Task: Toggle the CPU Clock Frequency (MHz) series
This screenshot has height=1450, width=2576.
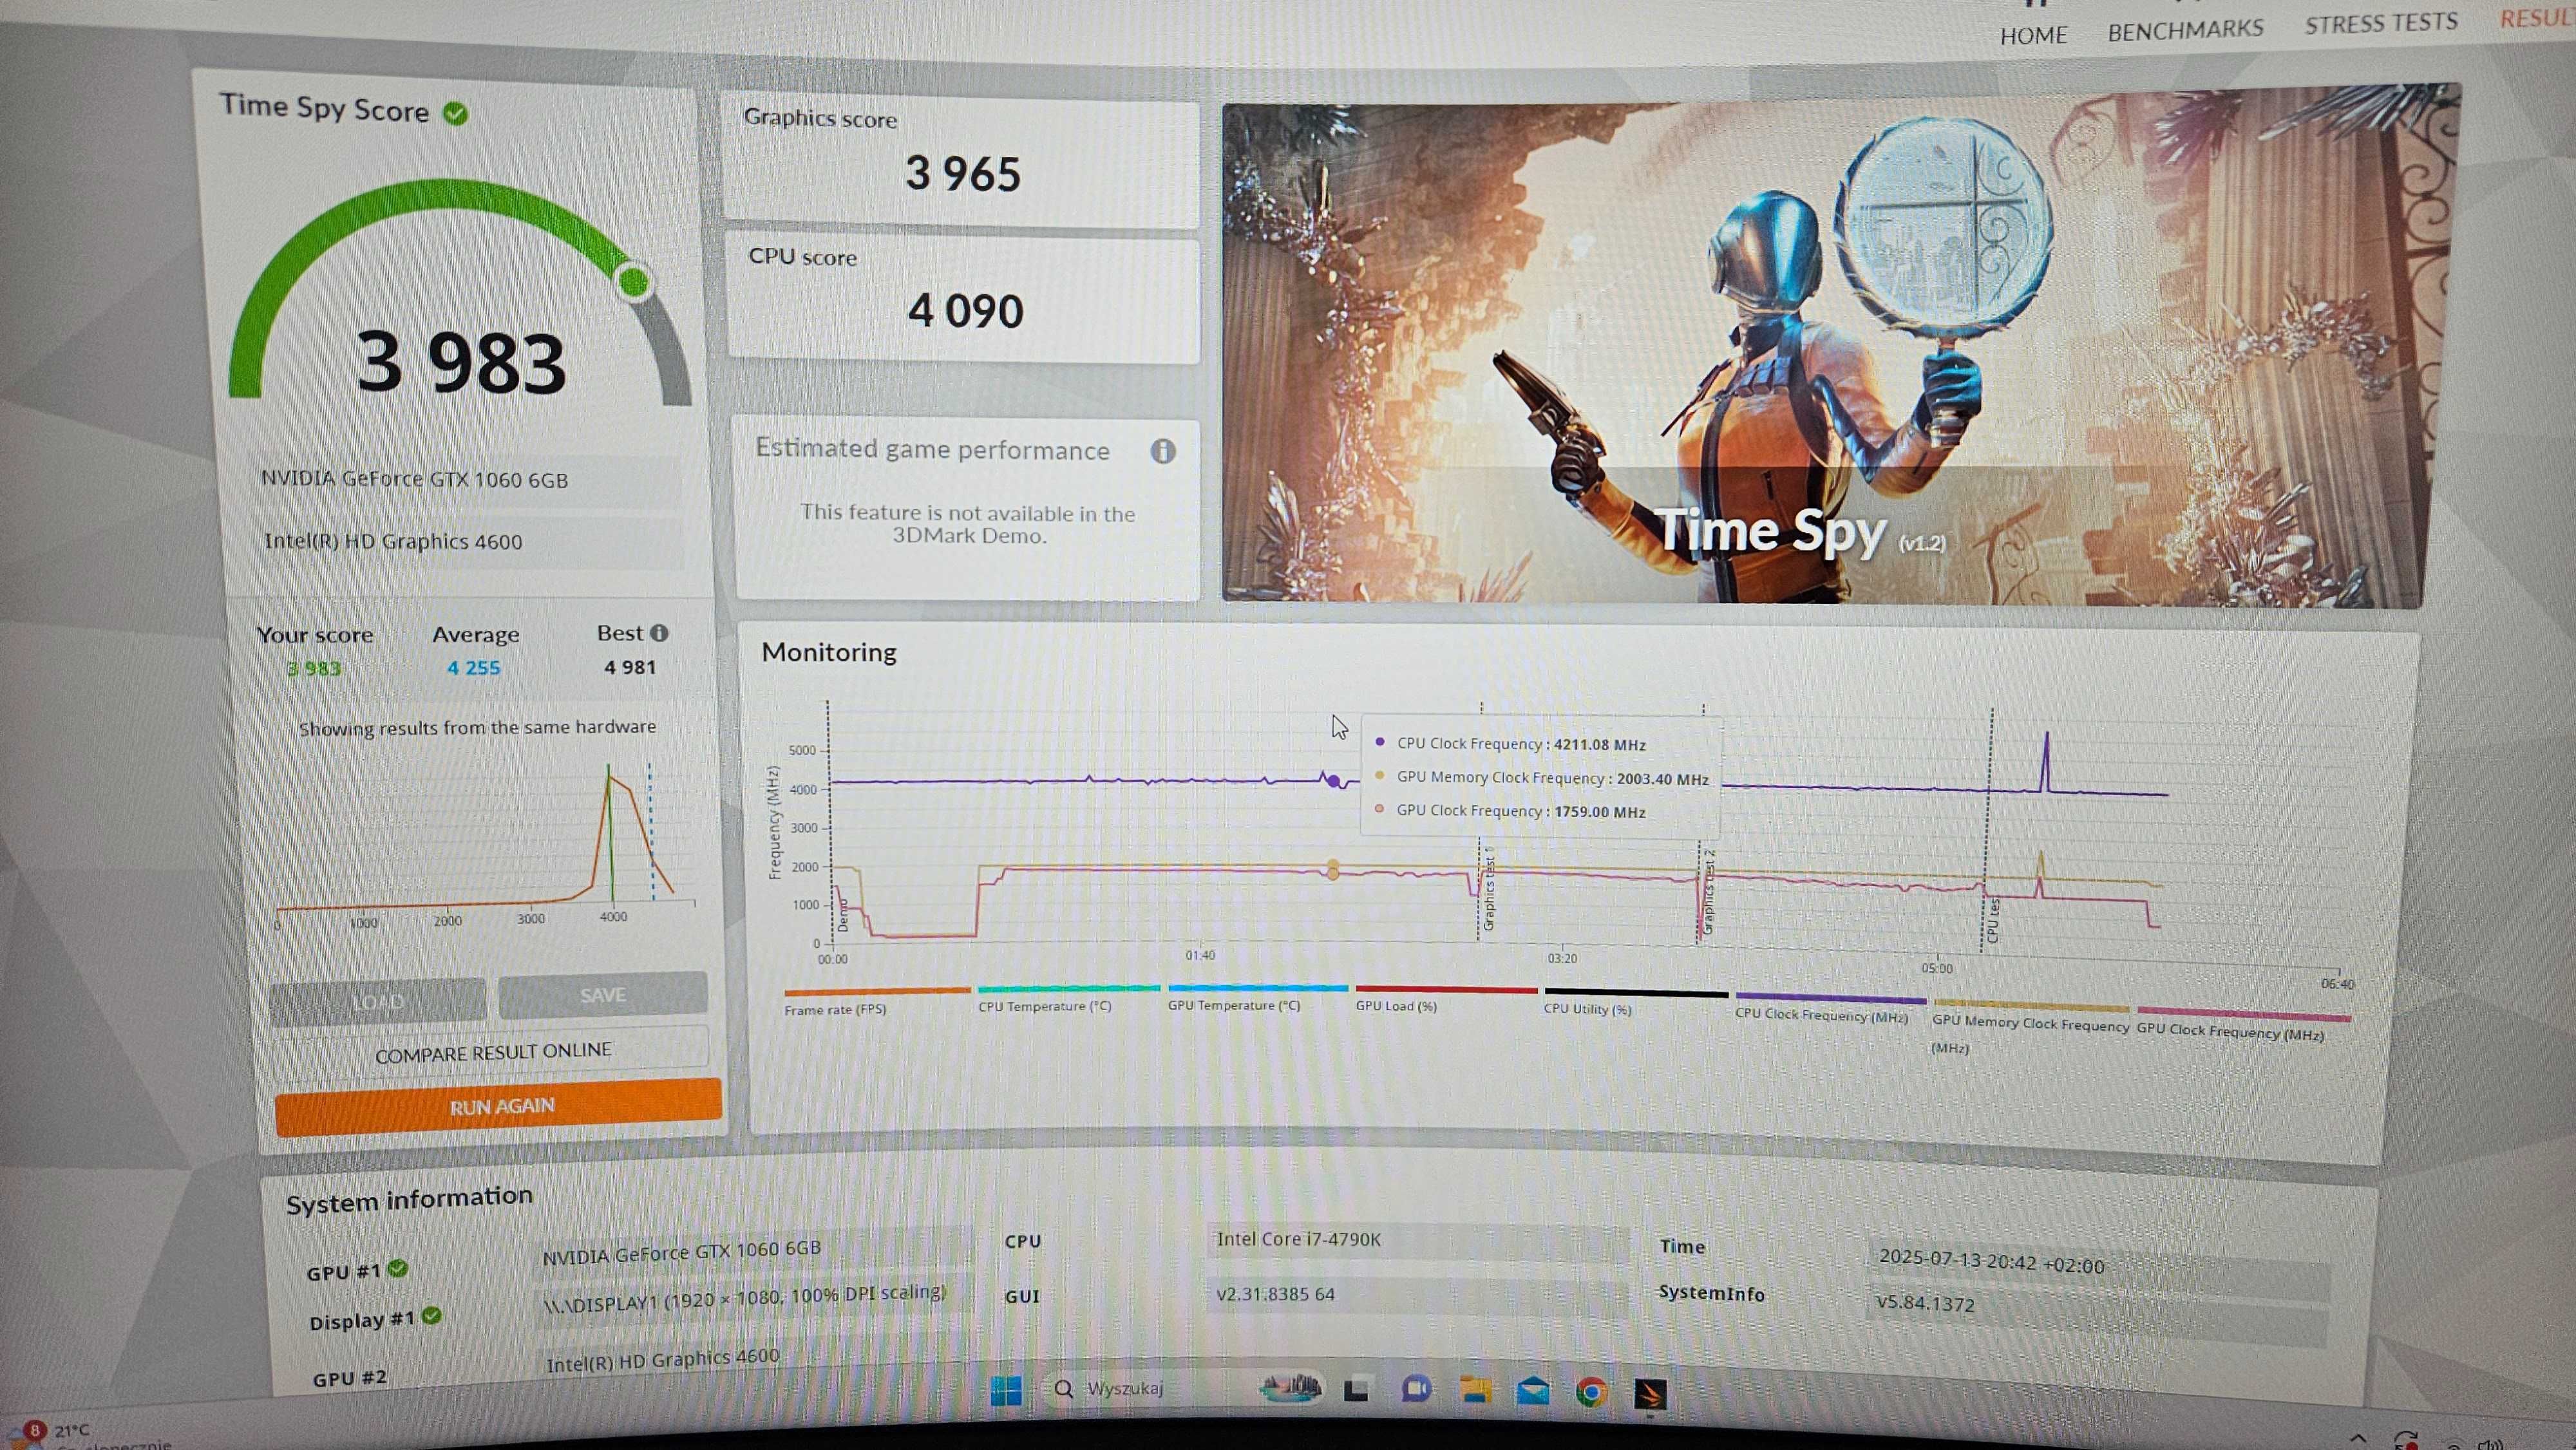Action: (1830, 1008)
